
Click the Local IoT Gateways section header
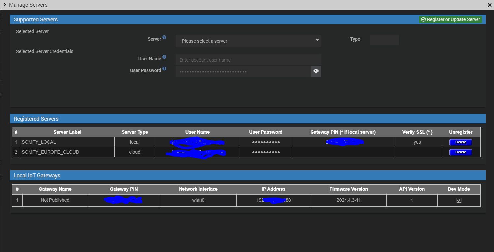pyautogui.click(x=37, y=175)
